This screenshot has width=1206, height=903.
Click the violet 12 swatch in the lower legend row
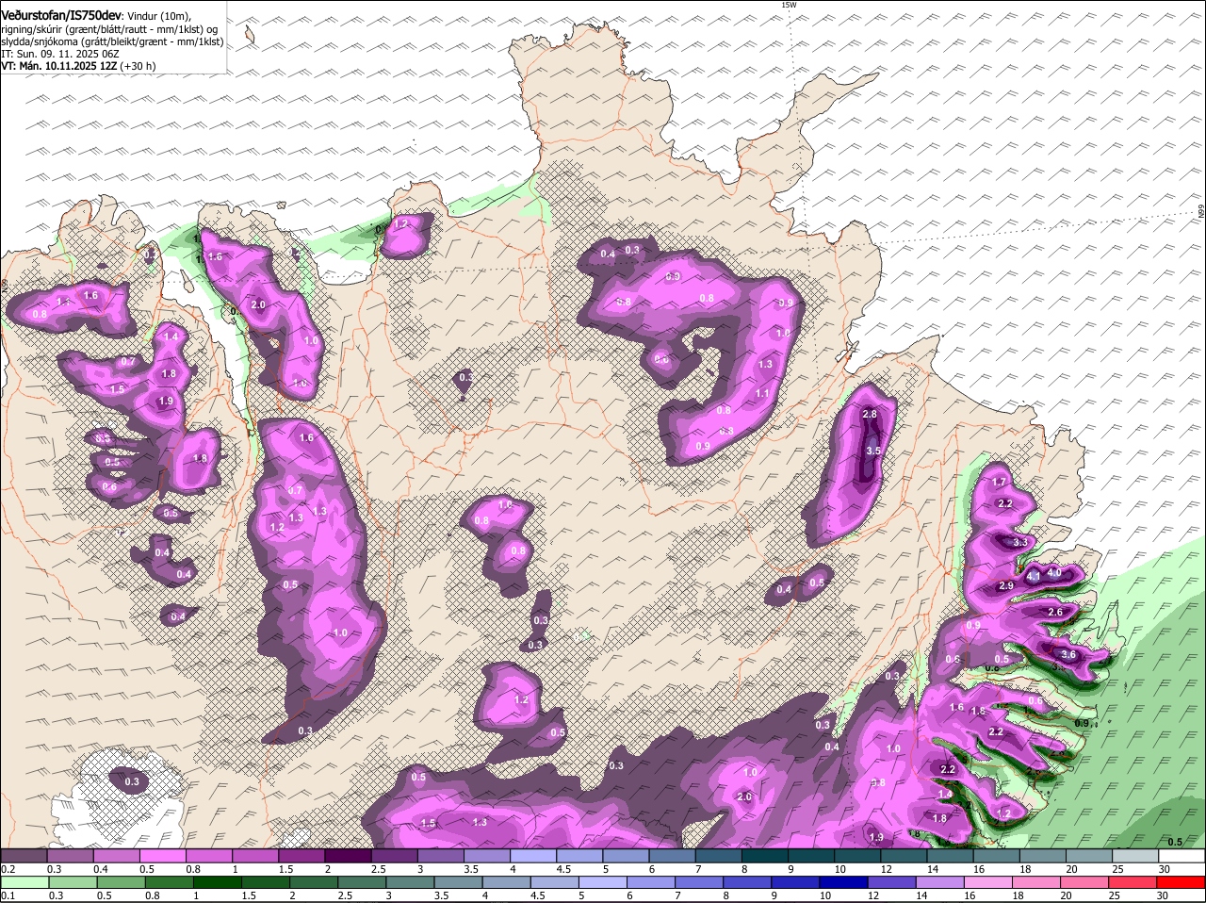(x=891, y=882)
